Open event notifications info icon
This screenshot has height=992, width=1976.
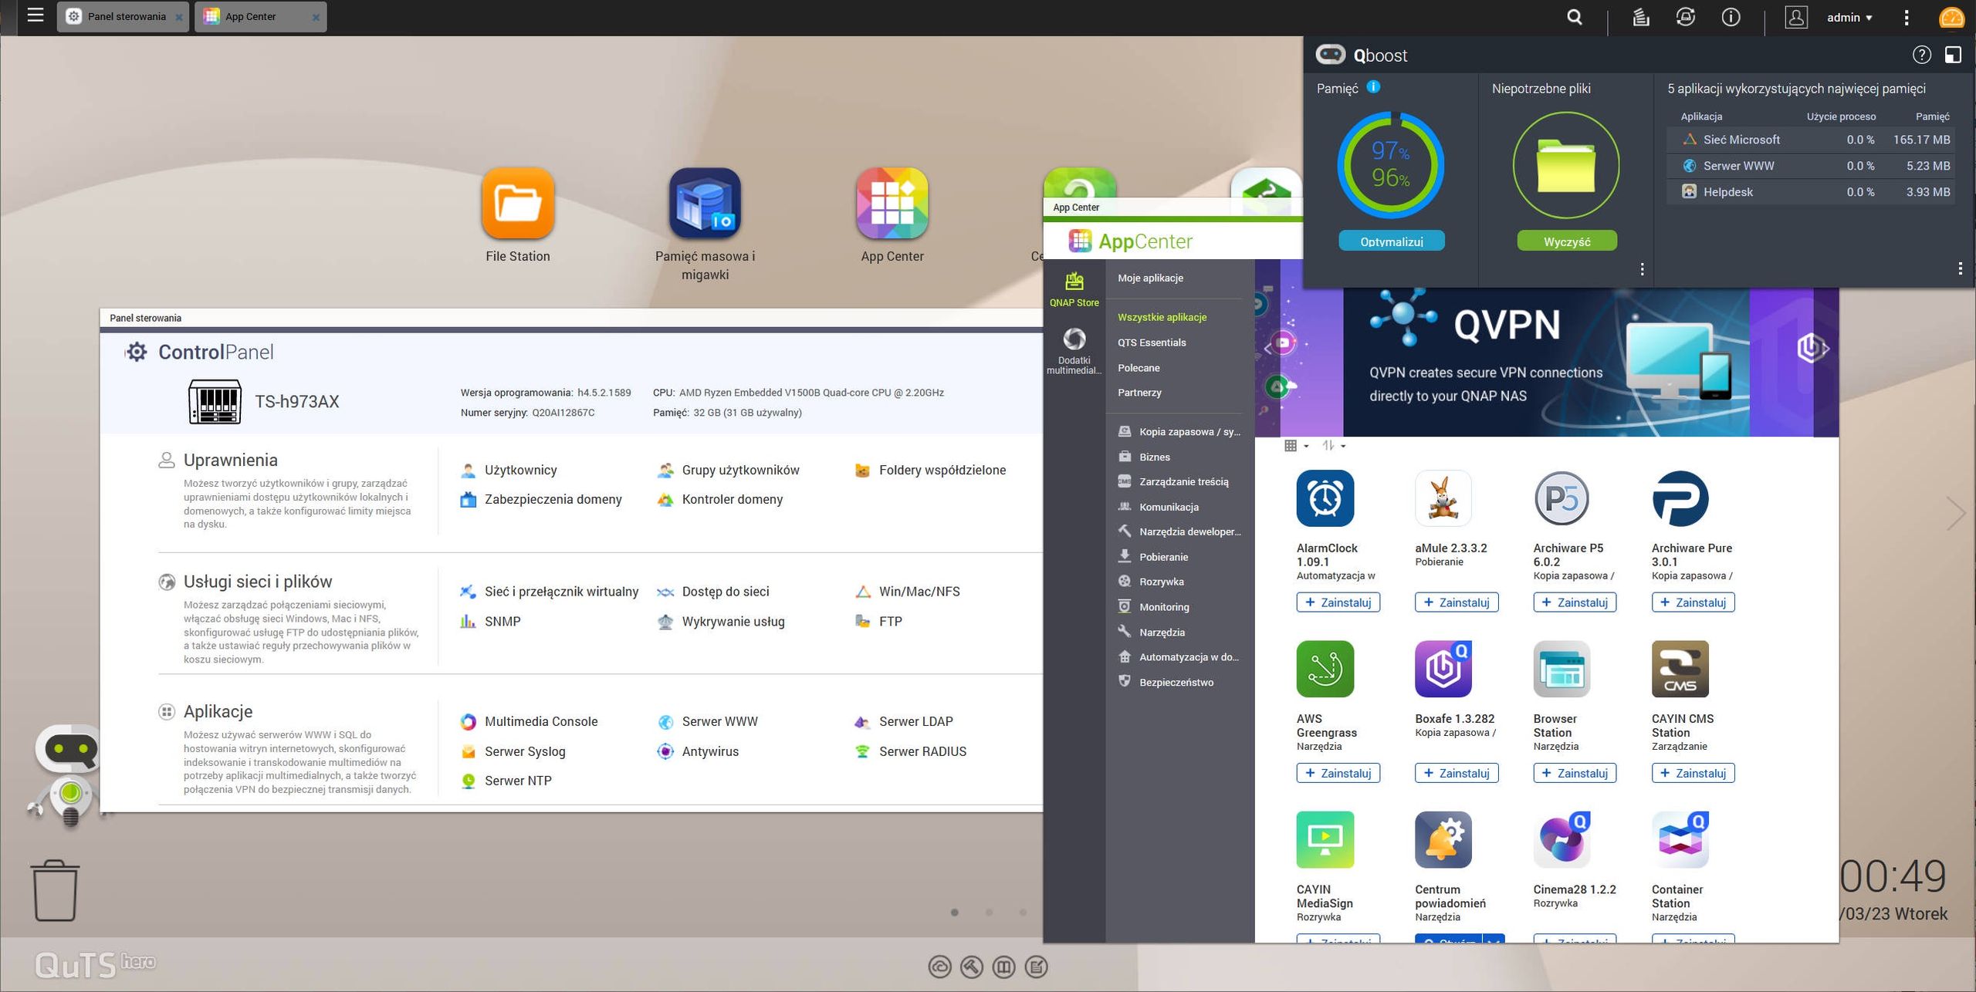pyautogui.click(x=1731, y=17)
